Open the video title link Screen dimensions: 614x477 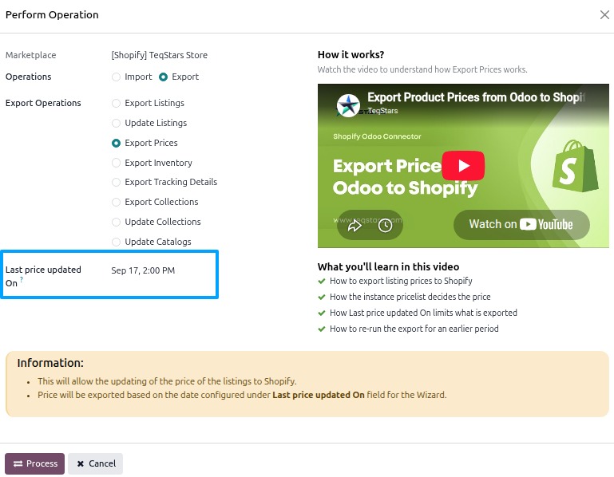[x=476, y=97]
